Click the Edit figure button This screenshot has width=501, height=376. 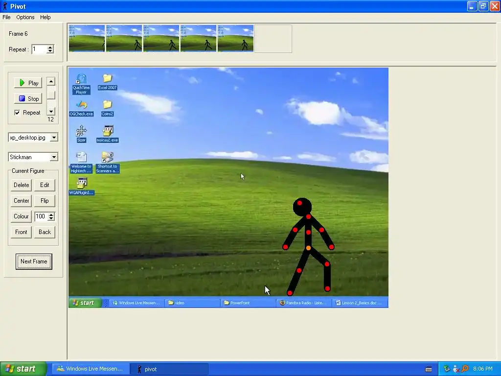coord(45,185)
